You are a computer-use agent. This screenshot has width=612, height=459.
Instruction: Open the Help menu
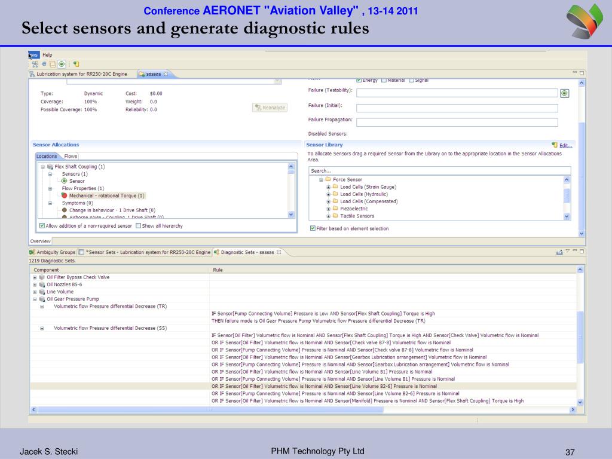47,55
